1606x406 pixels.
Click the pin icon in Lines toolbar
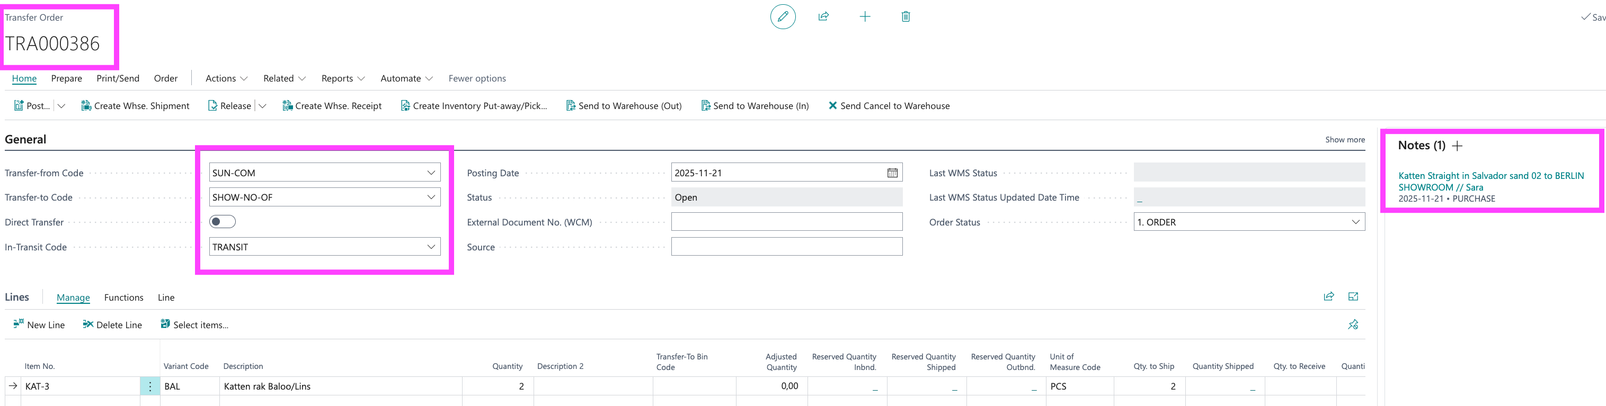click(1353, 325)
